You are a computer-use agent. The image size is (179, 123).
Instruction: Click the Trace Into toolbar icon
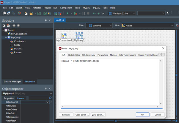[x=94, y=13]
